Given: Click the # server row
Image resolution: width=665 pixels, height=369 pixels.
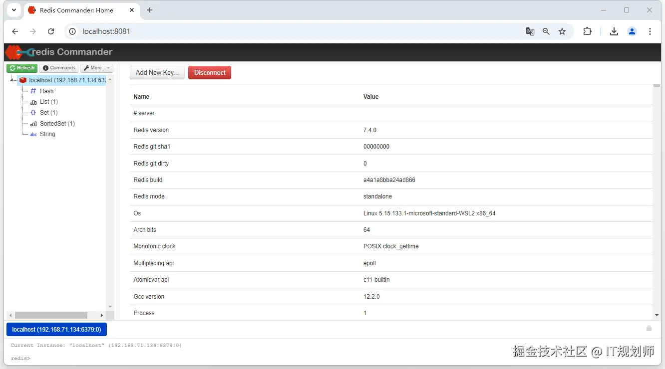Looking at the screenshot, I should [x=391, y=113].
